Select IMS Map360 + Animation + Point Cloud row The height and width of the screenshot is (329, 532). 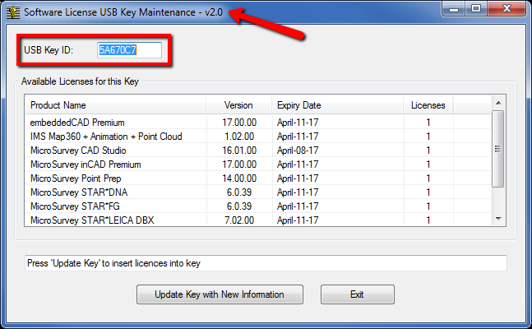pos(258,137)
